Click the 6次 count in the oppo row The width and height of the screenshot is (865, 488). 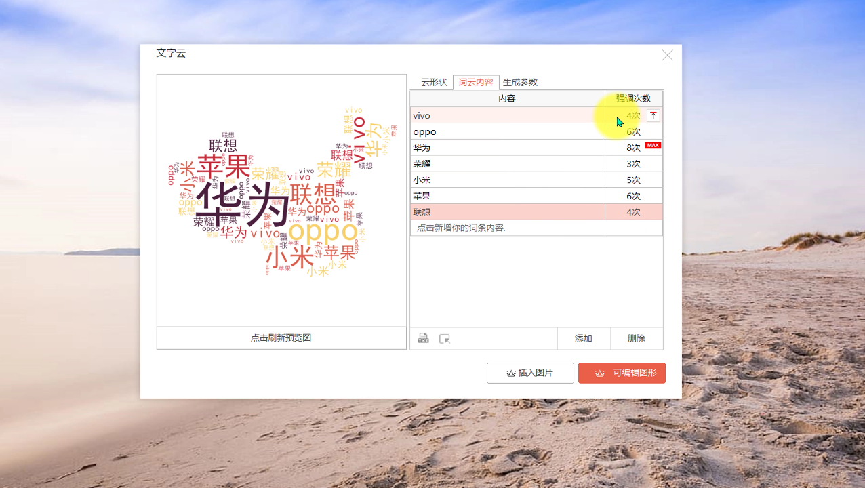[633, 131]
